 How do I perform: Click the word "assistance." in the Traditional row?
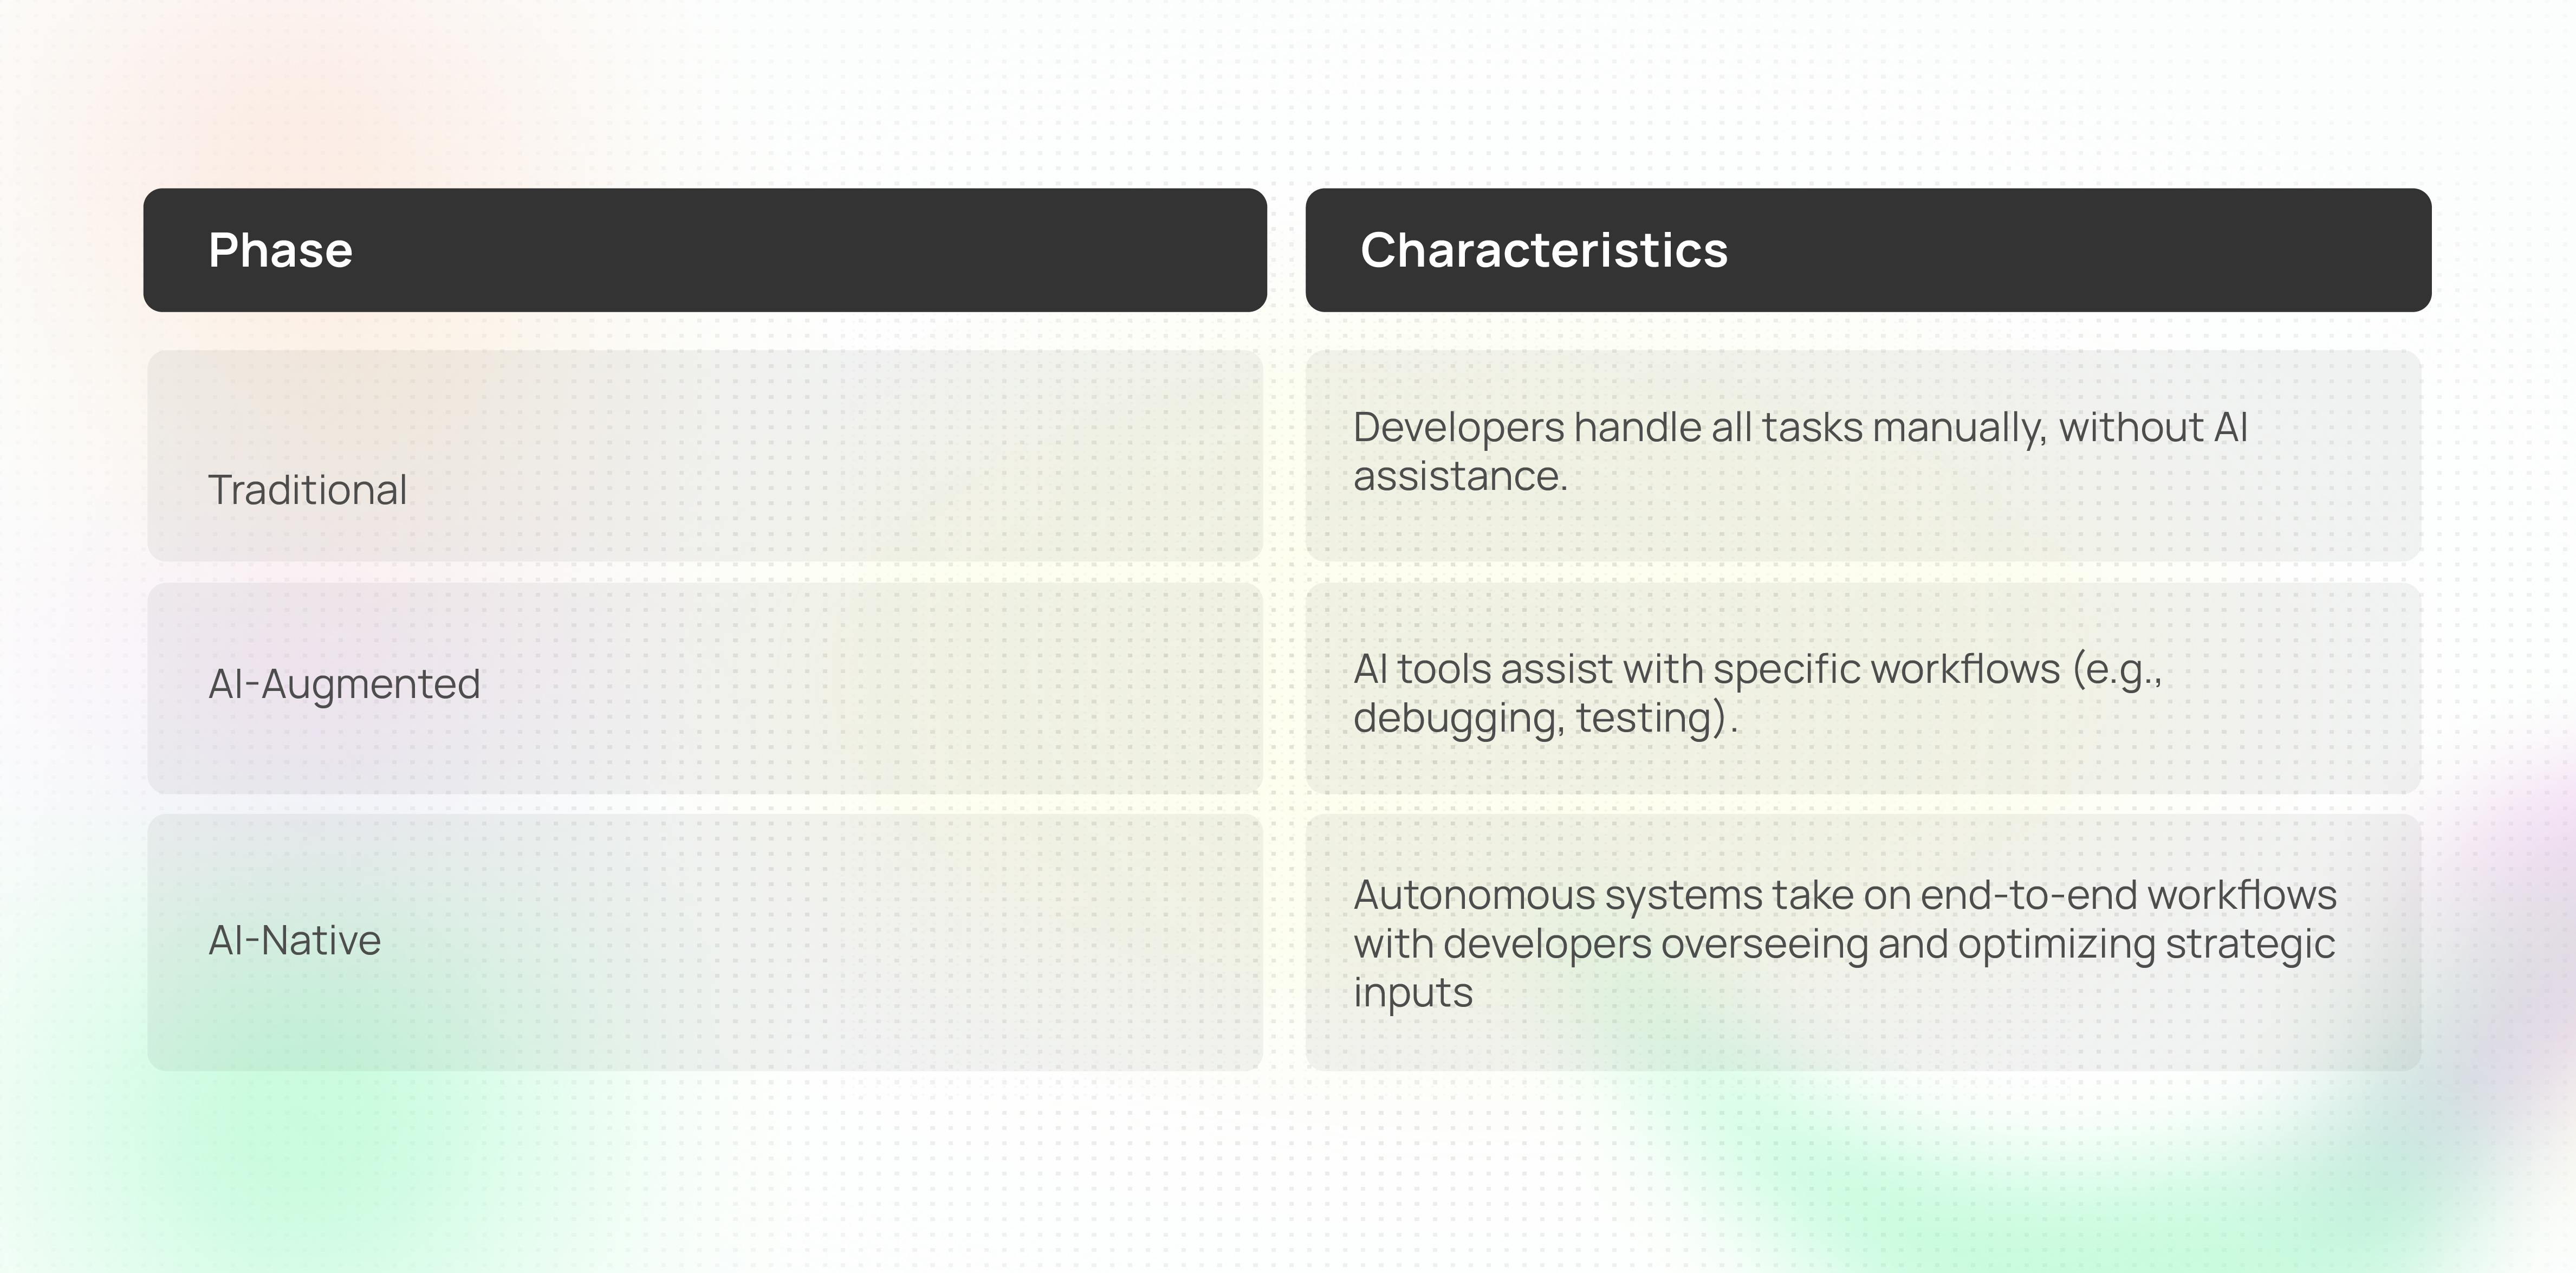tap(1460, 476)
